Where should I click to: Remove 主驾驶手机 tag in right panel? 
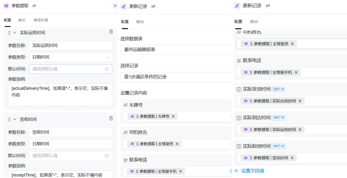(296, 72)
